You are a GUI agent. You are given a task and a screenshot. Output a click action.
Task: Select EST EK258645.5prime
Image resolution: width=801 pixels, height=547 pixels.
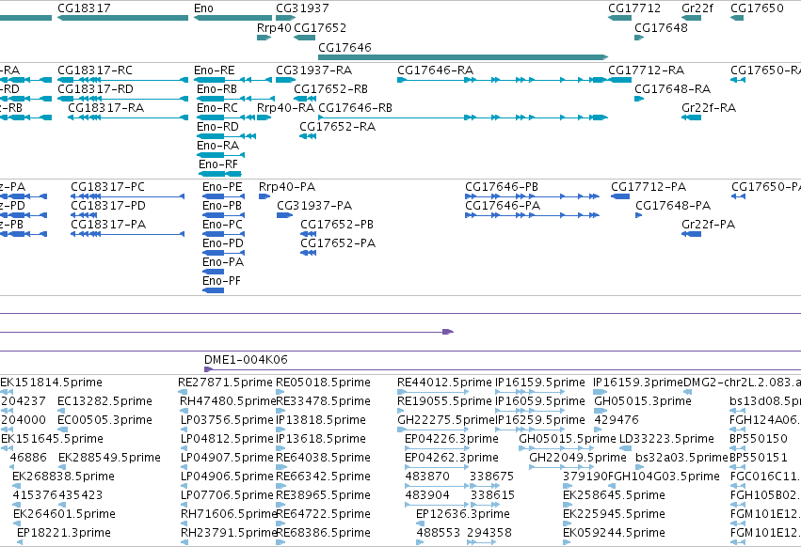click(614, 495)
